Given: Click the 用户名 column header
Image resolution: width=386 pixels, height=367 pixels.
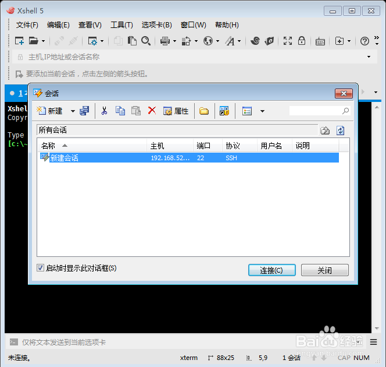Looking at the screenshot, I should [x=274, y=146].
